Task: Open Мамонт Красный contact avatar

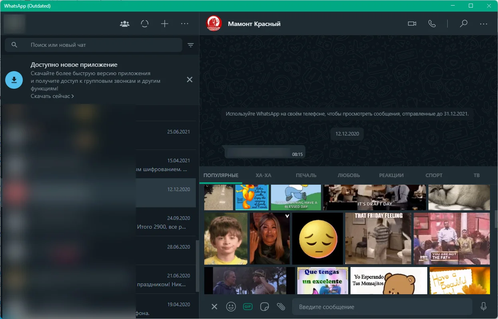Action: [x=214, y=24]
